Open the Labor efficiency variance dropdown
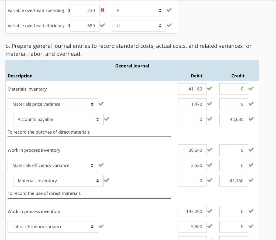 [53, 227]
